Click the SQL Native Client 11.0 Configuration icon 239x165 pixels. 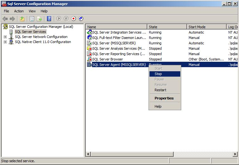(11, 42)
